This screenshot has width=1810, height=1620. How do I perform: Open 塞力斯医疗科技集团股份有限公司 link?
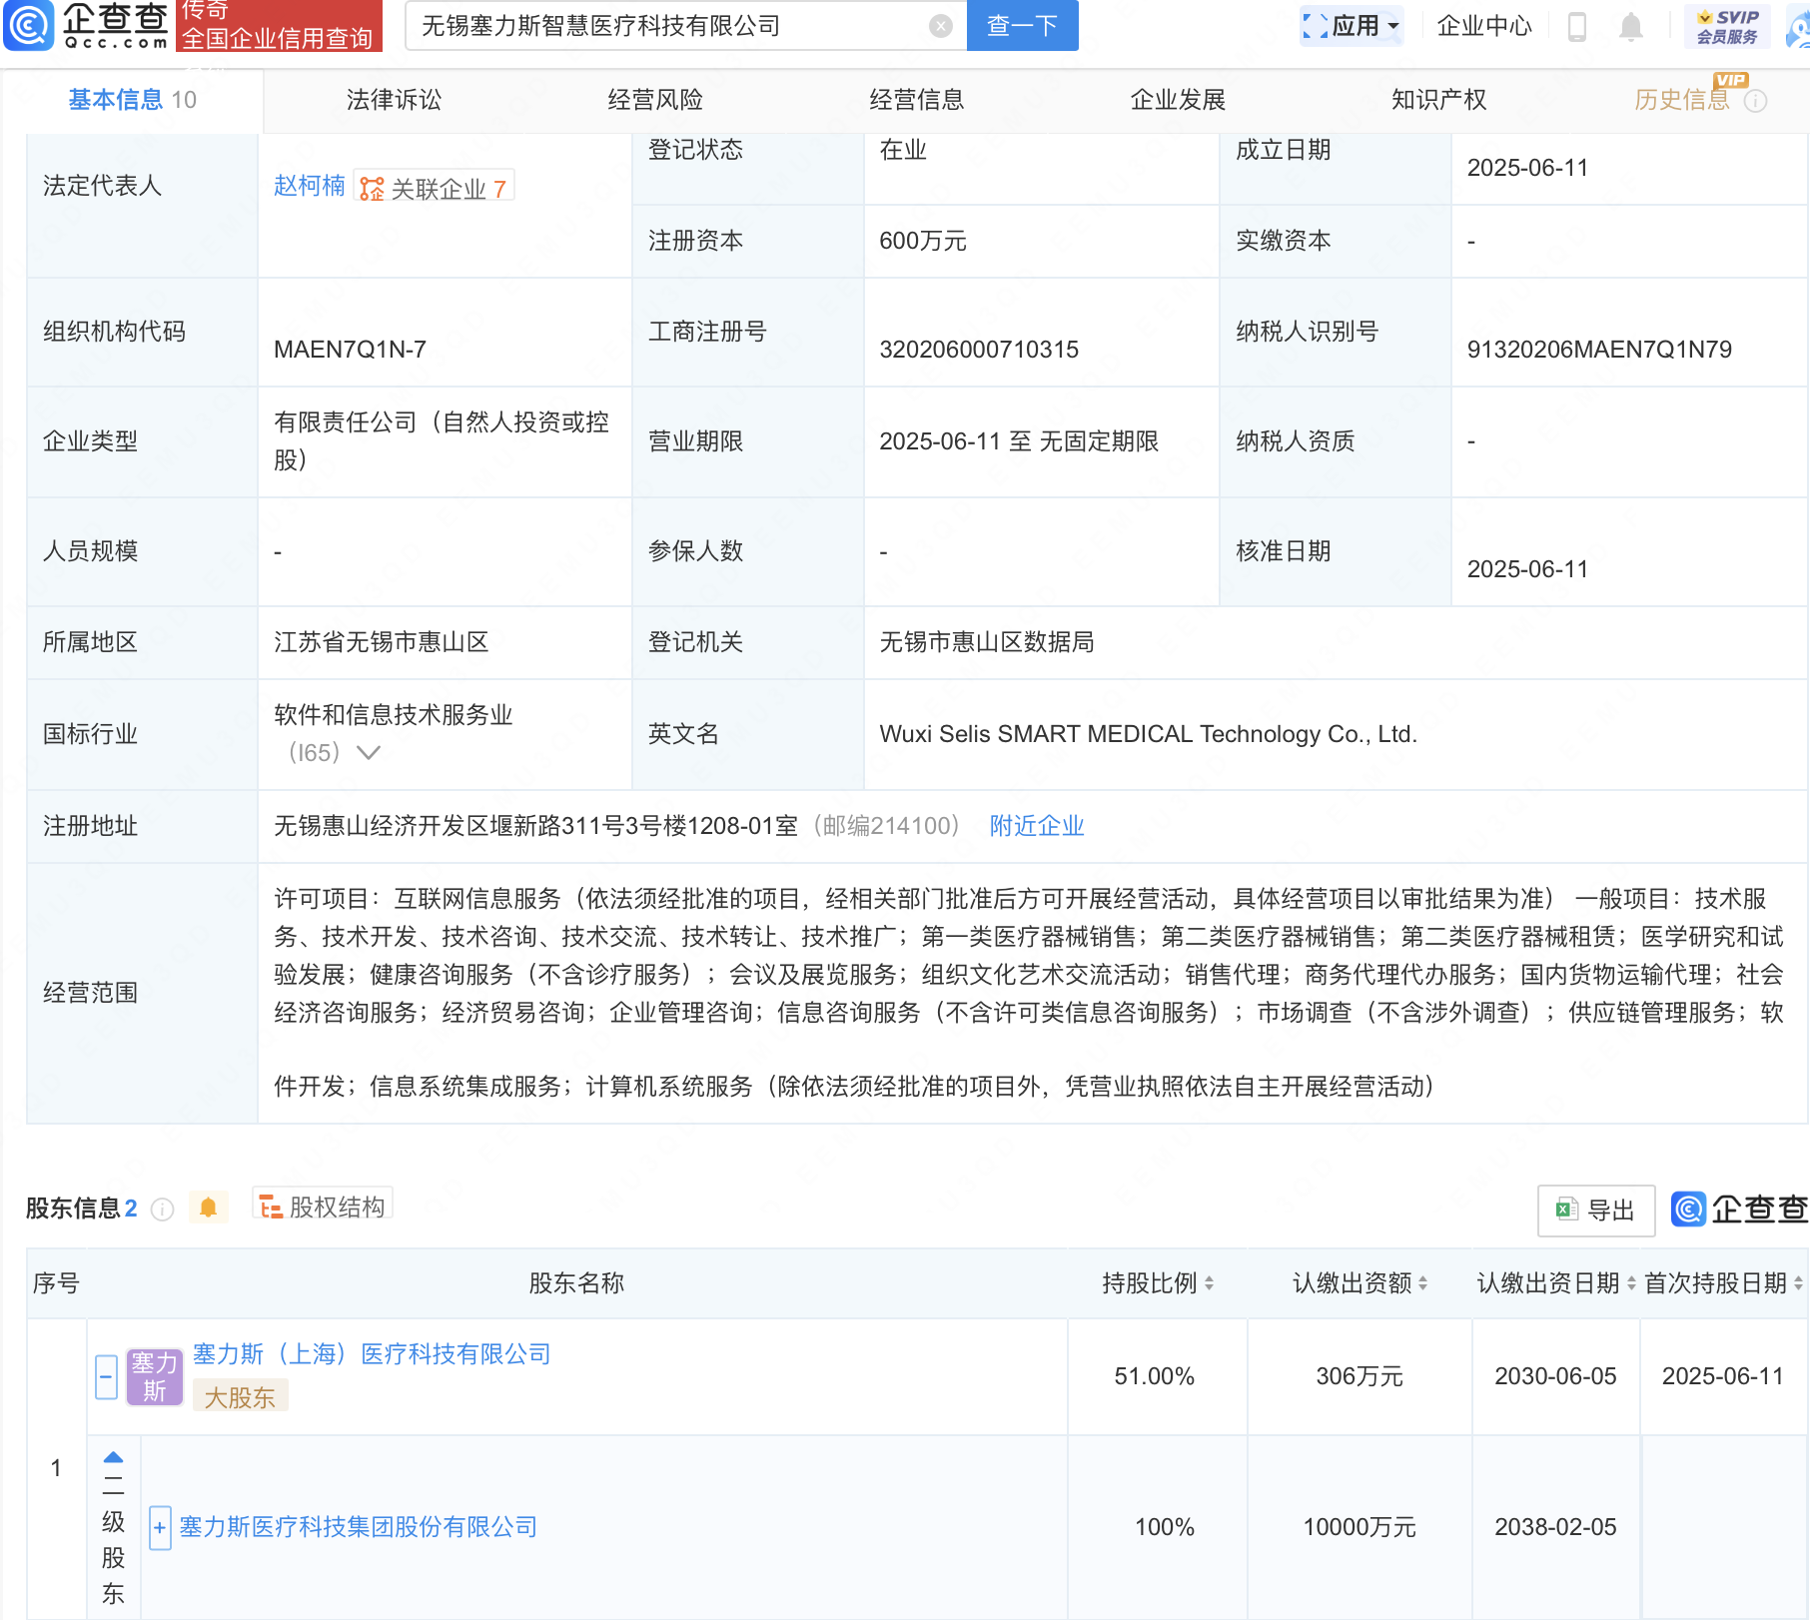click(359, 1527)
